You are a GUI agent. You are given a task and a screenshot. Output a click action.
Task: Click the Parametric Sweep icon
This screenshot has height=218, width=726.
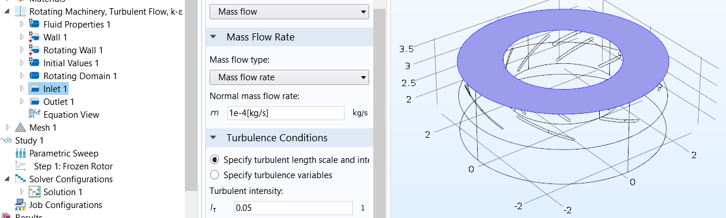point(21,154)
